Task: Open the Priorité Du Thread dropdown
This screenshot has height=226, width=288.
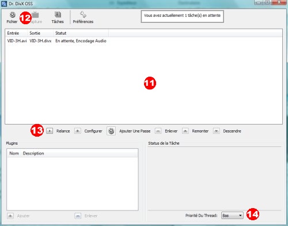Action: [232, 216]
